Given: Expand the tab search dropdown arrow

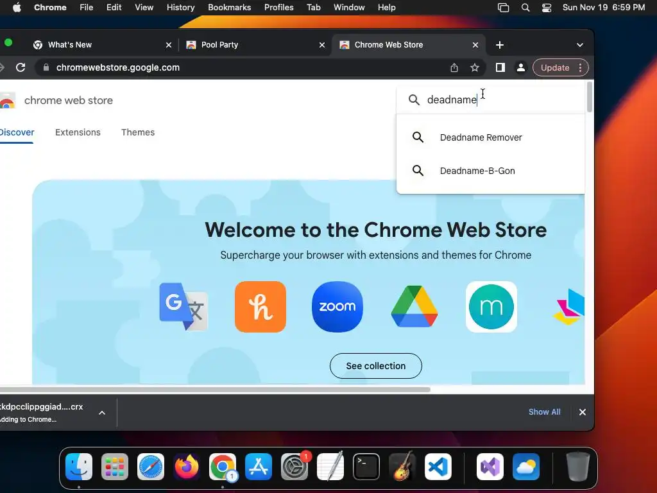Looking at the screenshot, I should (580, 45).
